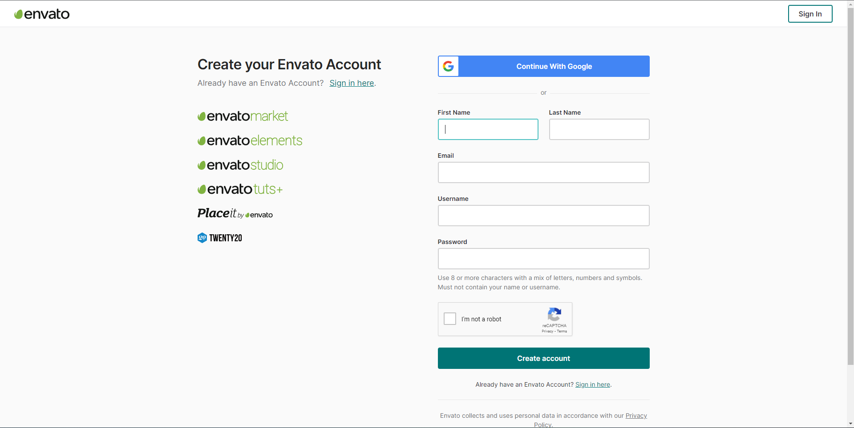Screen dimensions: 854x428
Task: Check the I'm not a robot checkbox
Action: (449, 319)
